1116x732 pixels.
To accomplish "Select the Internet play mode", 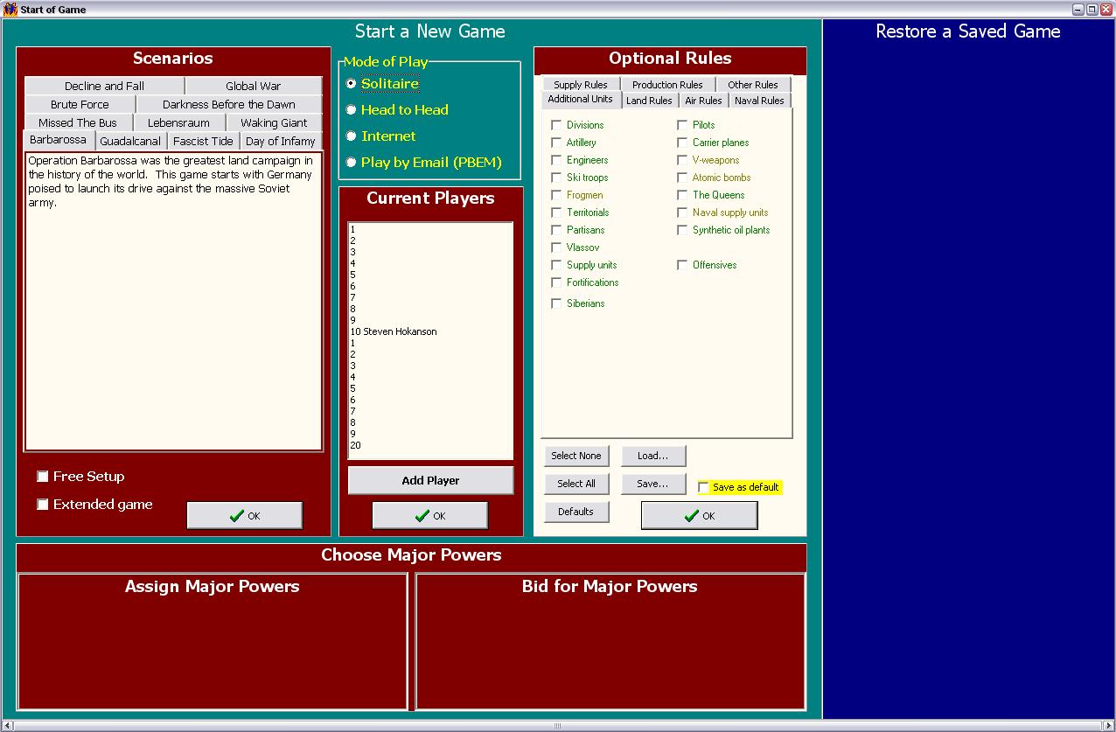I will 351,136.
